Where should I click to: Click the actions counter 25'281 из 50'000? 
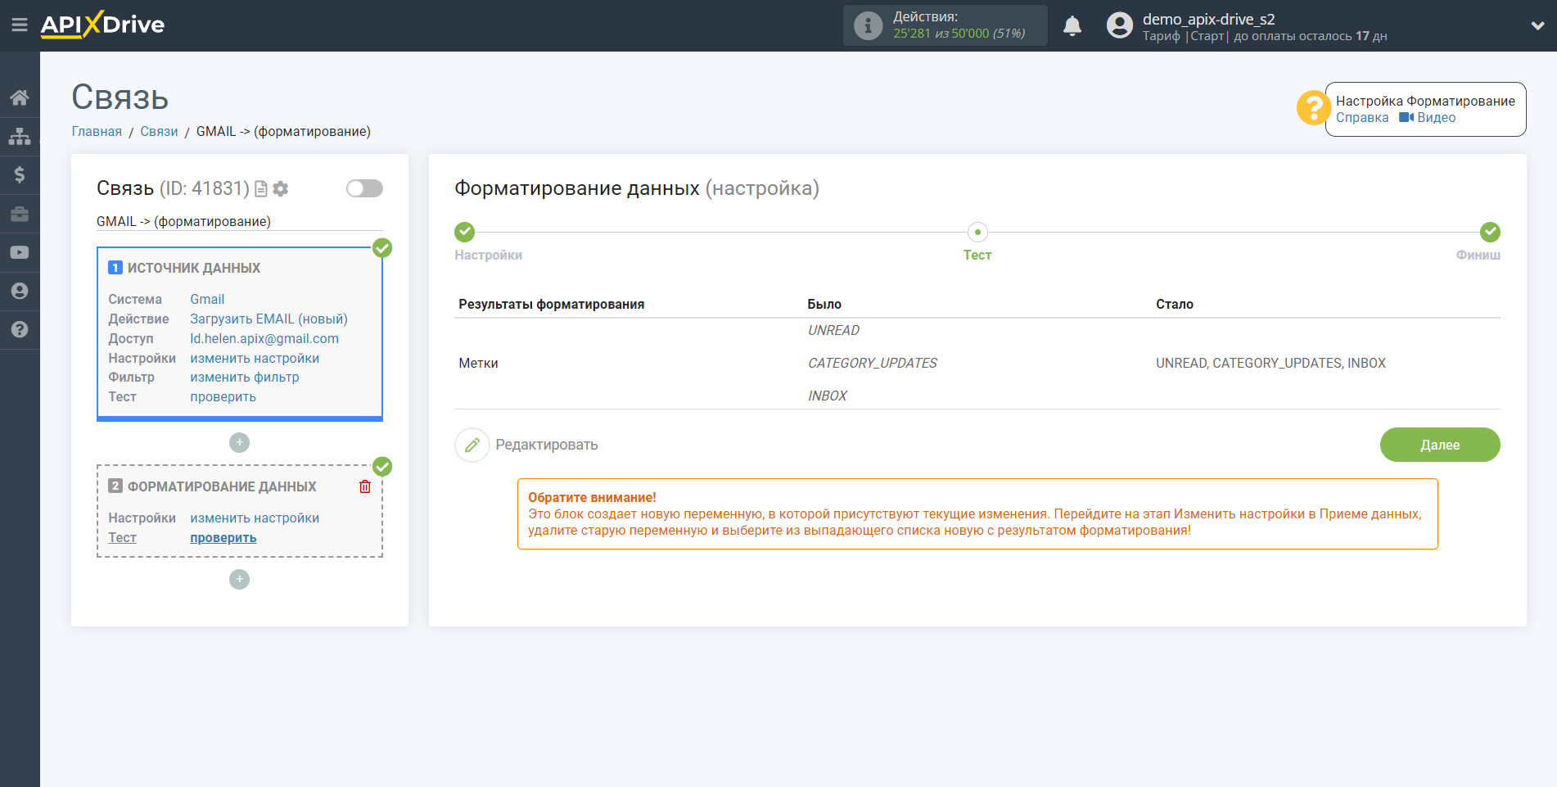click(x=959, y=34)
